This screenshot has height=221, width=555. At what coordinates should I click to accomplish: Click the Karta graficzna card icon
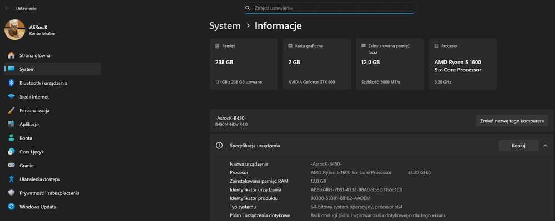(291, 46)
